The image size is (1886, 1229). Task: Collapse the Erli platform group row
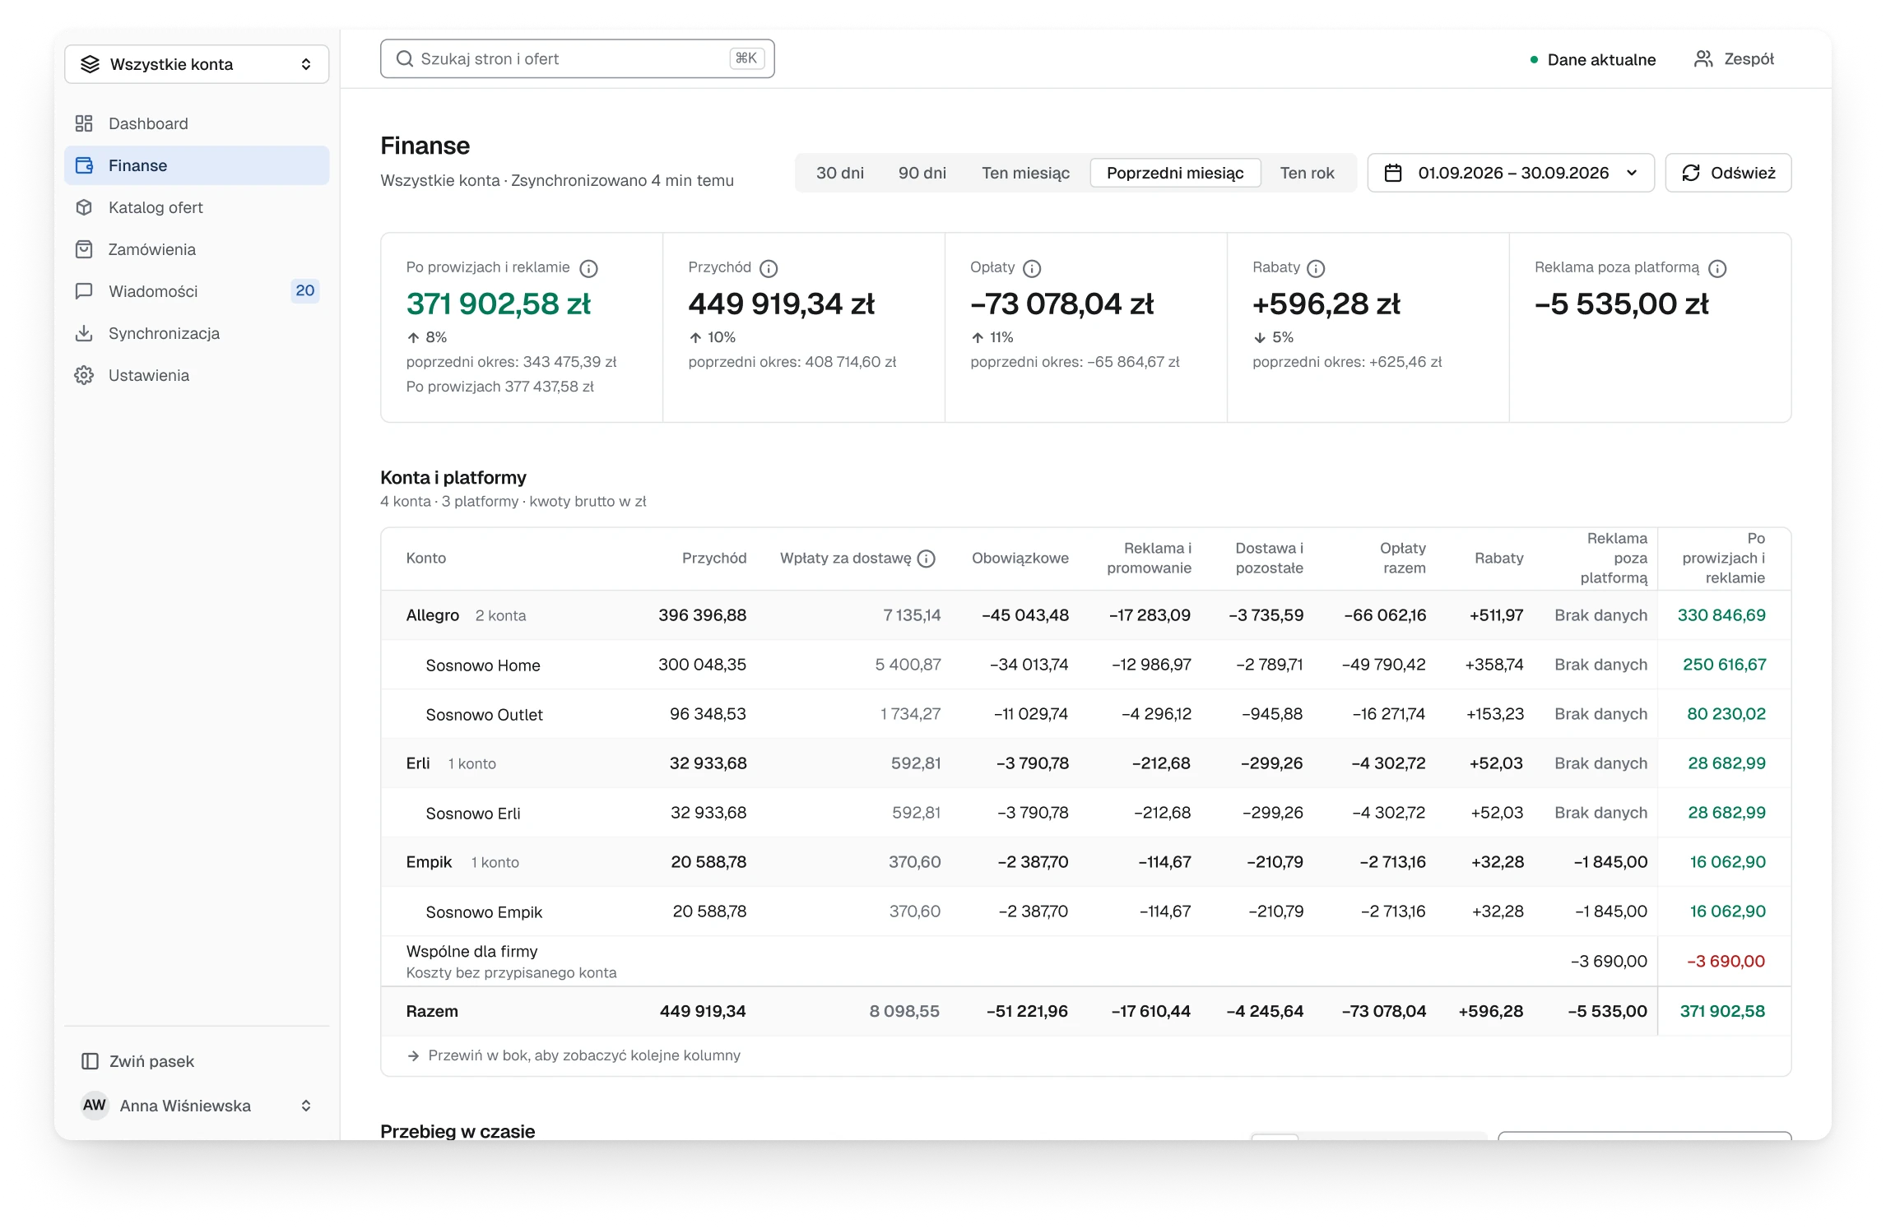[1085, 763]
